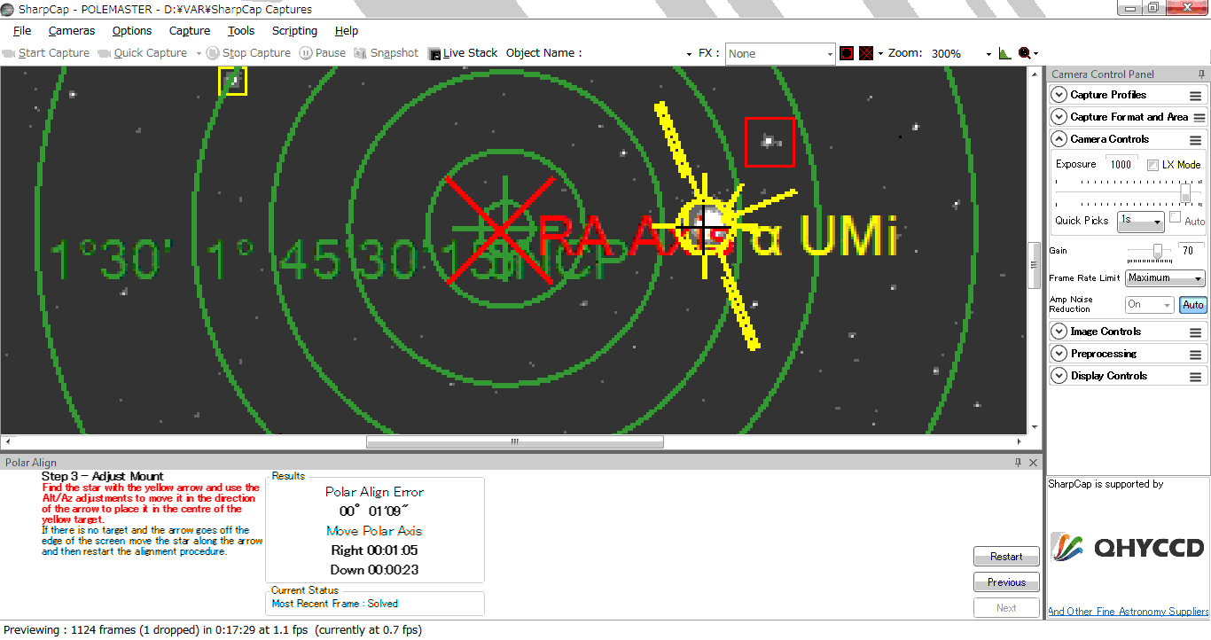Expand the Display Controls section

point(1059,376)
